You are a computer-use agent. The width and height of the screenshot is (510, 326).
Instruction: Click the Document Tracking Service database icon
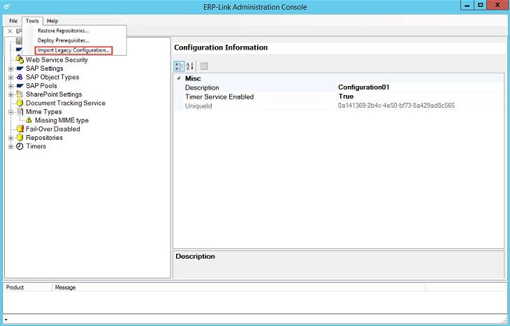(20, 103)
